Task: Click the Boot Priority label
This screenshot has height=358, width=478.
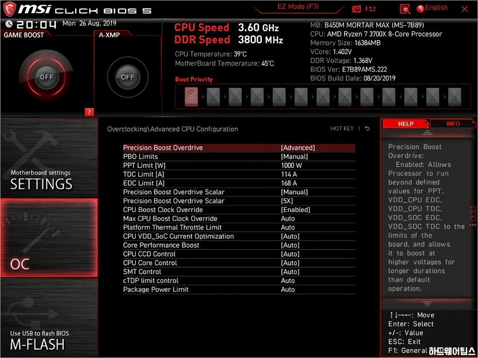Action: [194, 79]
